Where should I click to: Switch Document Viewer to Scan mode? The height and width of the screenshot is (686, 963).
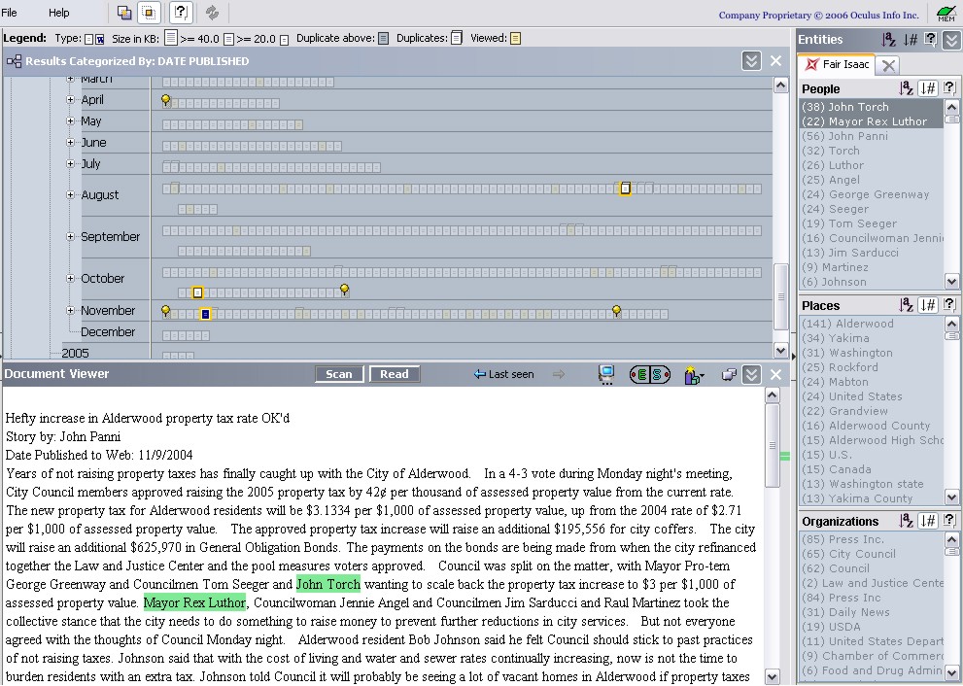pyautogui.click(x=339, y=375)
